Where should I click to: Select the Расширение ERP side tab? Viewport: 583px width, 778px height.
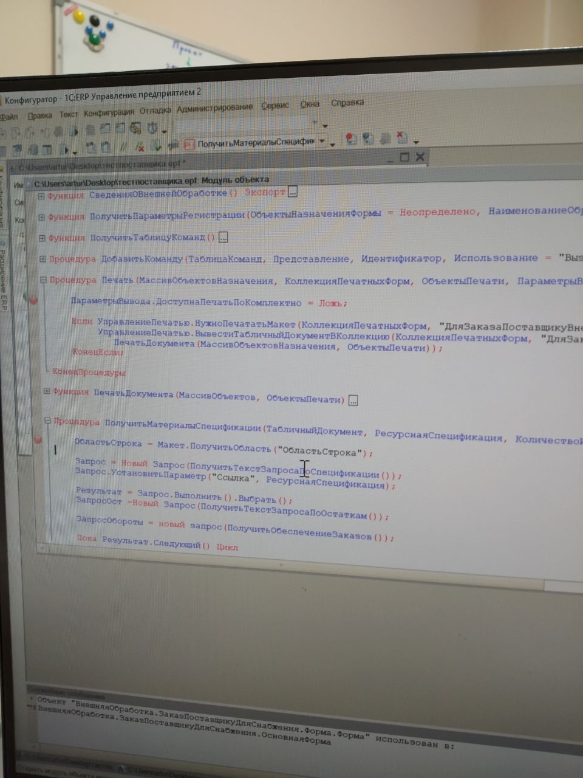(x=3, y=280)
